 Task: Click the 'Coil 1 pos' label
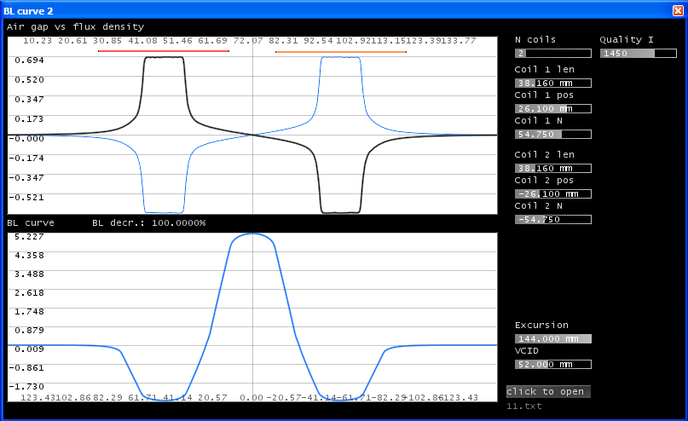point(544,95)
